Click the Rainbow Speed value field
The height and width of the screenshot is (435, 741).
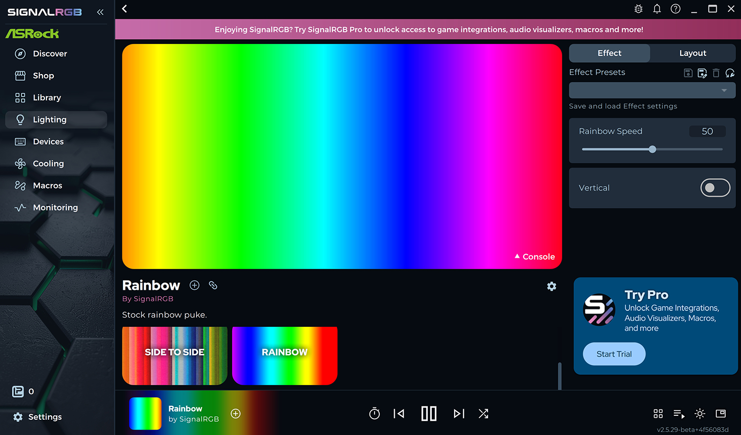coord(707,131)
